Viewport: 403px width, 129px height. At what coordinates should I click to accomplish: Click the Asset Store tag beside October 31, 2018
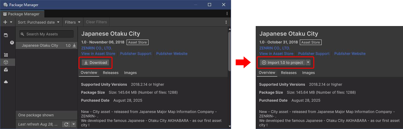[x=311, y=42]
